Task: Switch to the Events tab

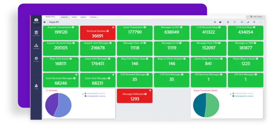Action: click(x=74, y=17)
